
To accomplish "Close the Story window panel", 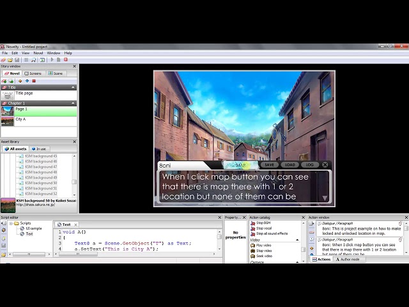I will (x=74, y=67).
